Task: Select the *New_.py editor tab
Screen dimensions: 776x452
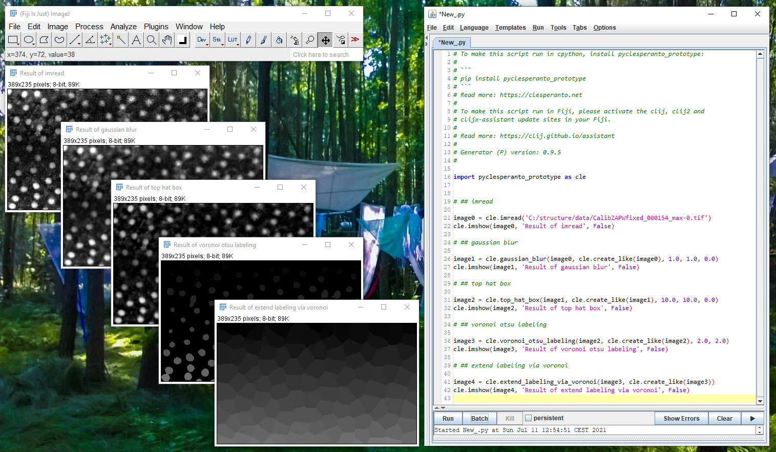Action: tap(452, 43)
